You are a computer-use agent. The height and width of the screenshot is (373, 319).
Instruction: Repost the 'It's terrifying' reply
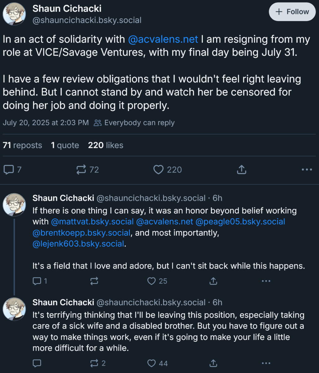(94, 363)
